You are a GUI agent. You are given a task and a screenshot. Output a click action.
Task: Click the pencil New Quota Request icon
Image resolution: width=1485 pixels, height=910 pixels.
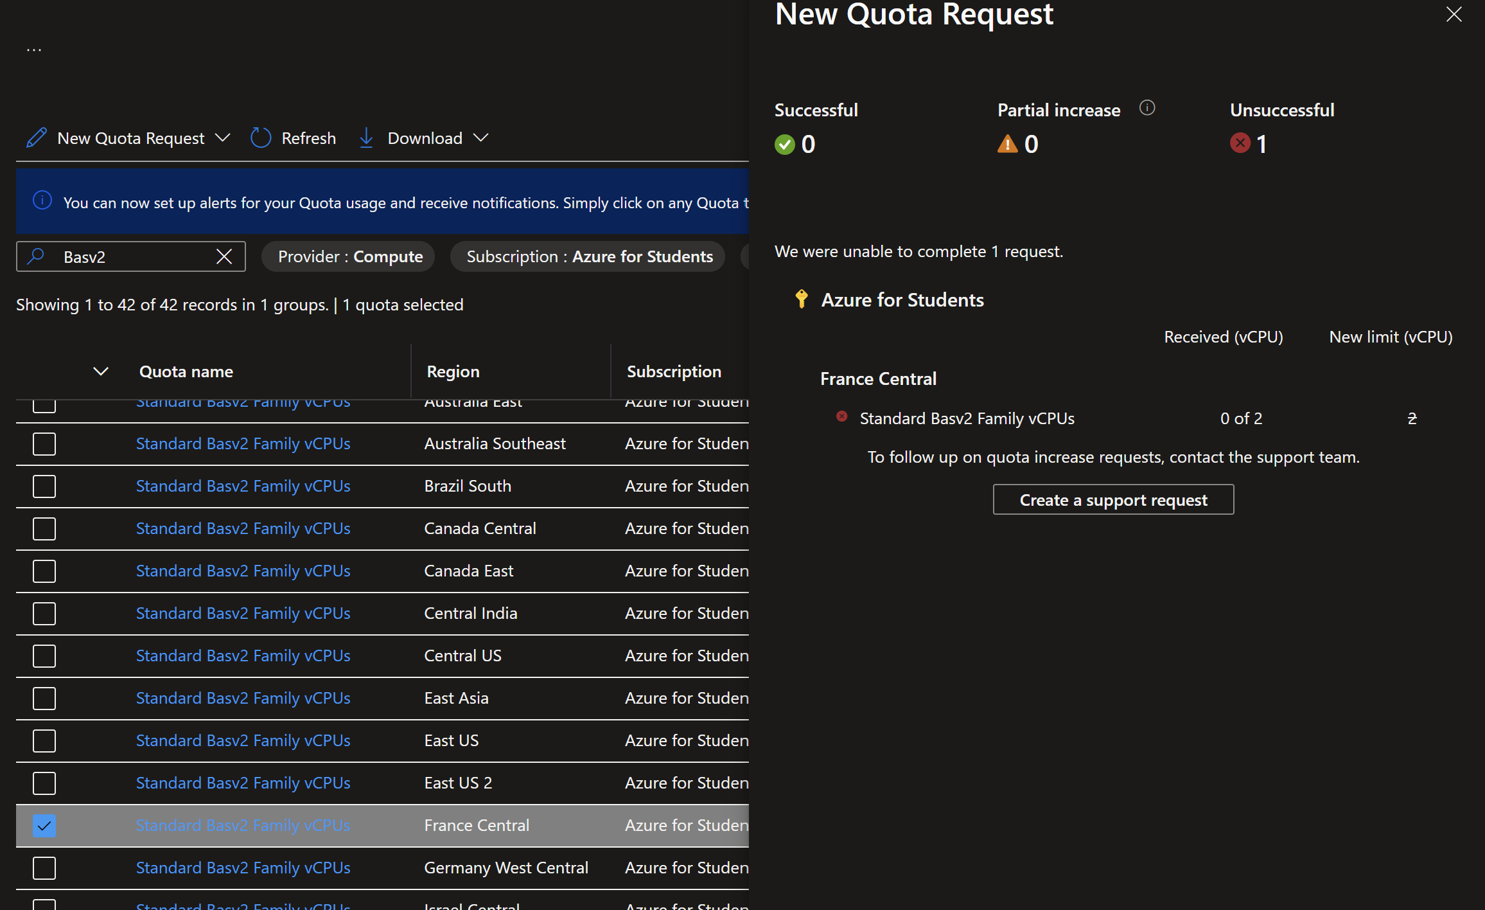(x=37, y=138)
